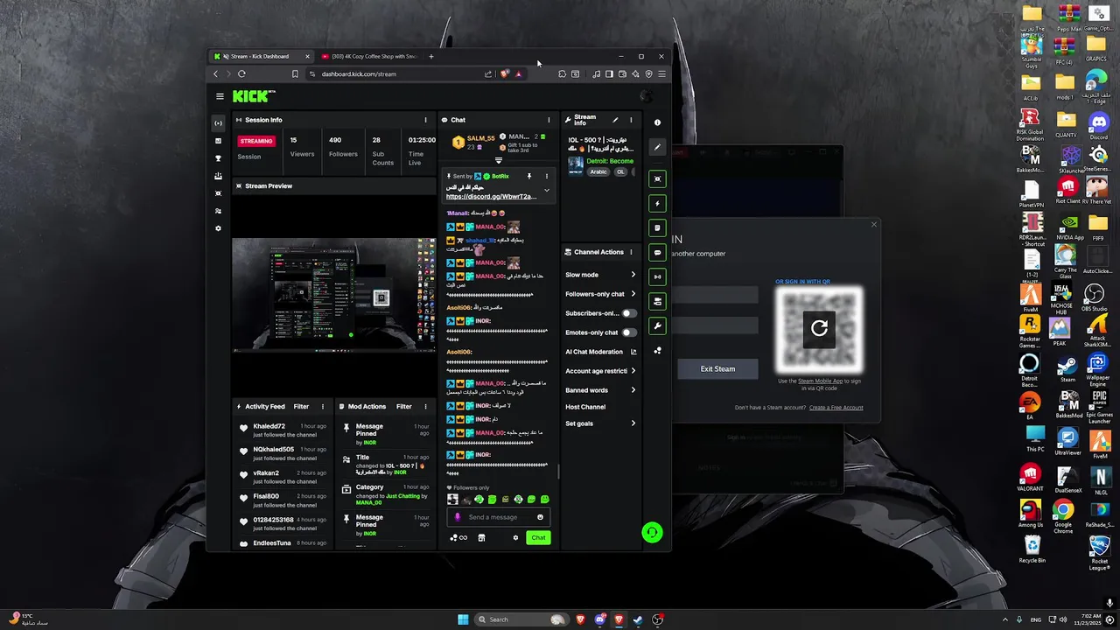Expand the pinned message chevron

[547, 190]
